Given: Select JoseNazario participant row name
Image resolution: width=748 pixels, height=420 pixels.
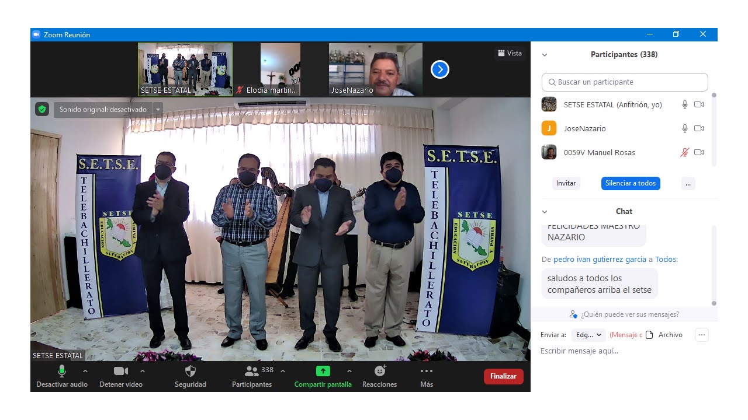Looking at the screenshot, I should pos(584,128).
